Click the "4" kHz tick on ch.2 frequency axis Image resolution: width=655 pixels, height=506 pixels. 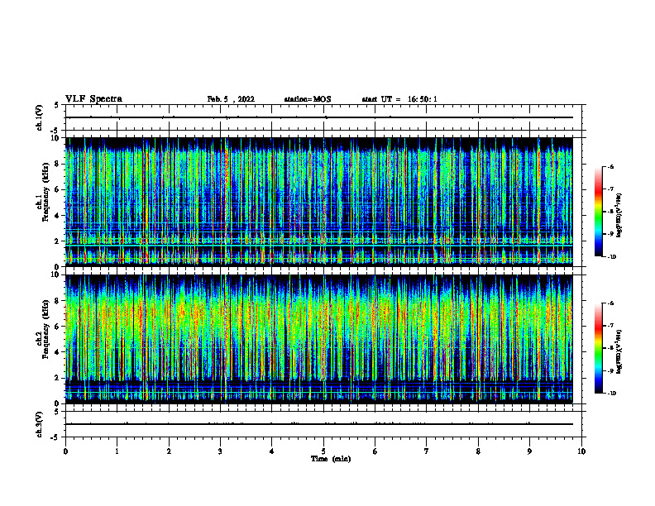(58, 352)
